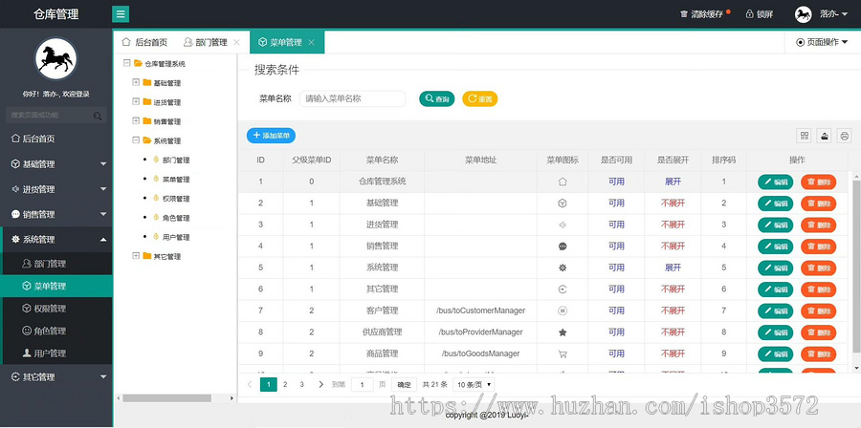Expand 进货管理 in left sidebar

click(x=56, y=189)
